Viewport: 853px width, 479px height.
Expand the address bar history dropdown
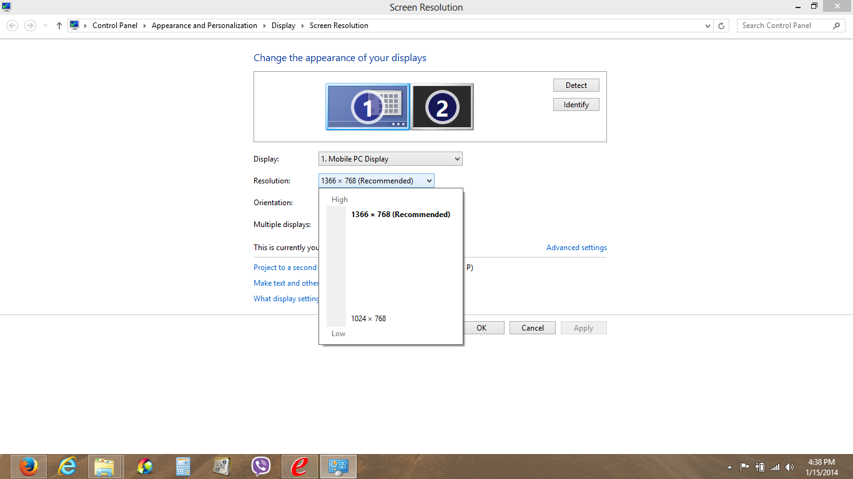(708, 26)
